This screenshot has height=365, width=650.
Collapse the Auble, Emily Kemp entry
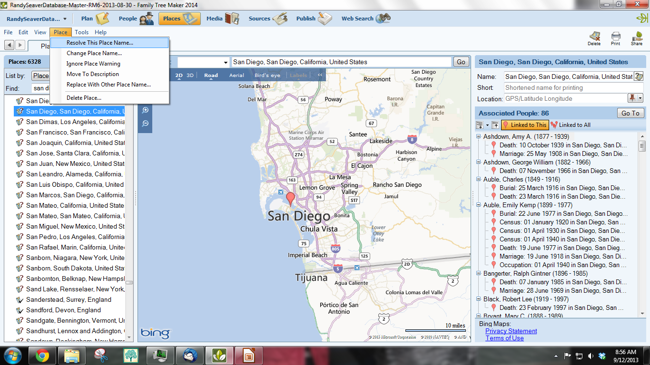[479, 205]
